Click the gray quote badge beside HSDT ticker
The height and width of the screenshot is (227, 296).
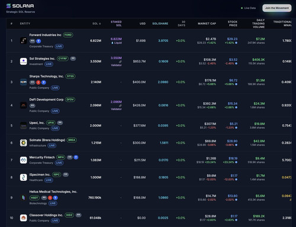point(44,197)
